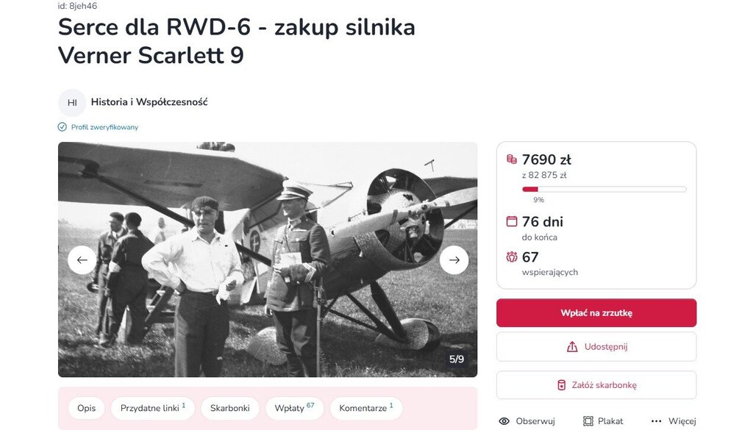753x430 pixels.
Task: Click the eye icon next to Obserwuj
Action: [504, 421]
